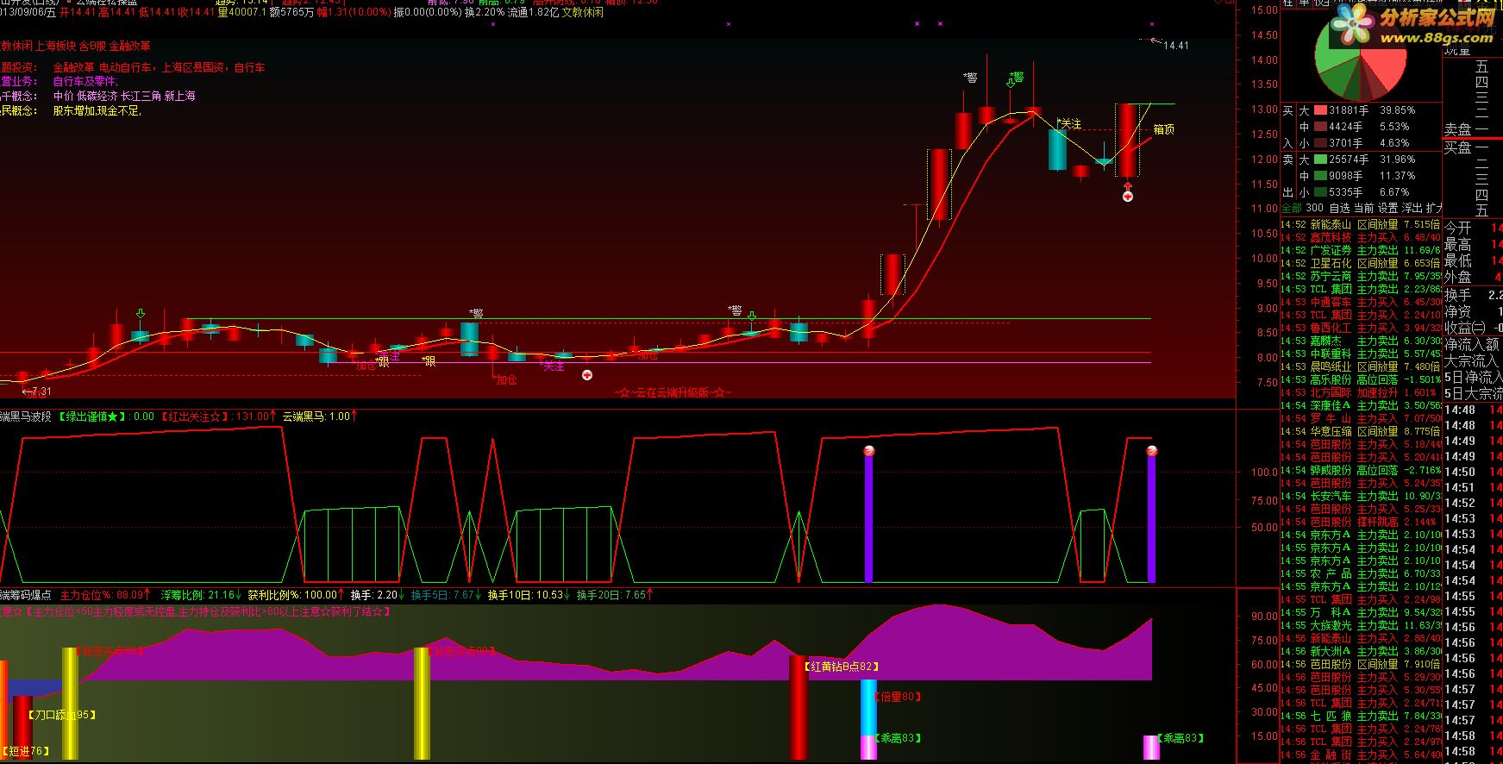The image size is (1503, 764).
Task: Select the 北方国际 加速拉升 row
Action: 1360,392
